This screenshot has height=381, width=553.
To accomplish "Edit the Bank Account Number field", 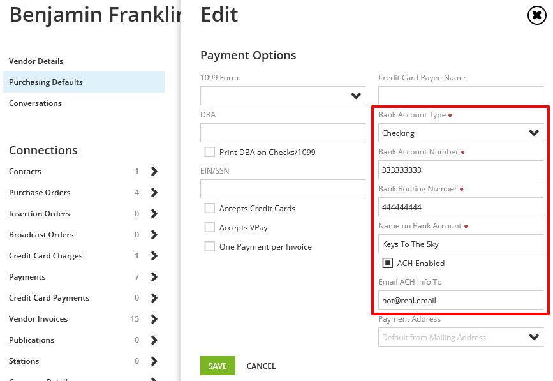I will coord(461,170).
